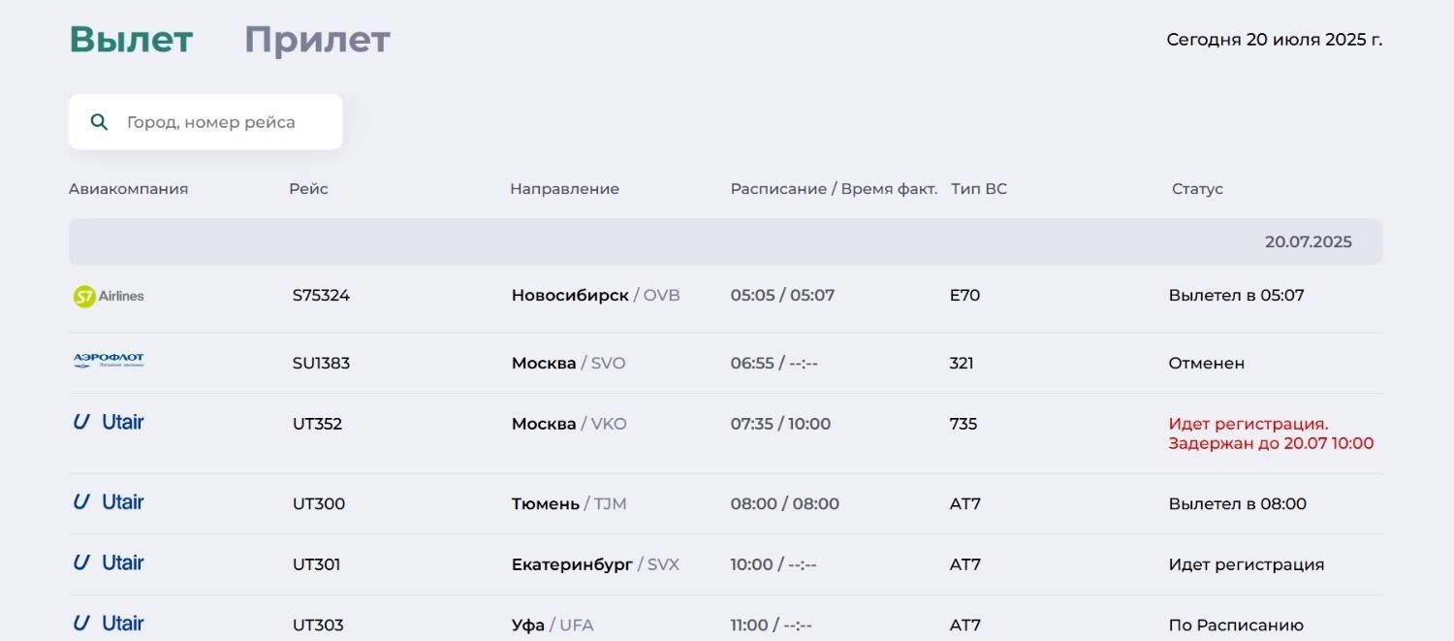This screenshot has width=1454, height=641.
Task: Click the Авиакомпания column header
Action: [x=128, y=189]
